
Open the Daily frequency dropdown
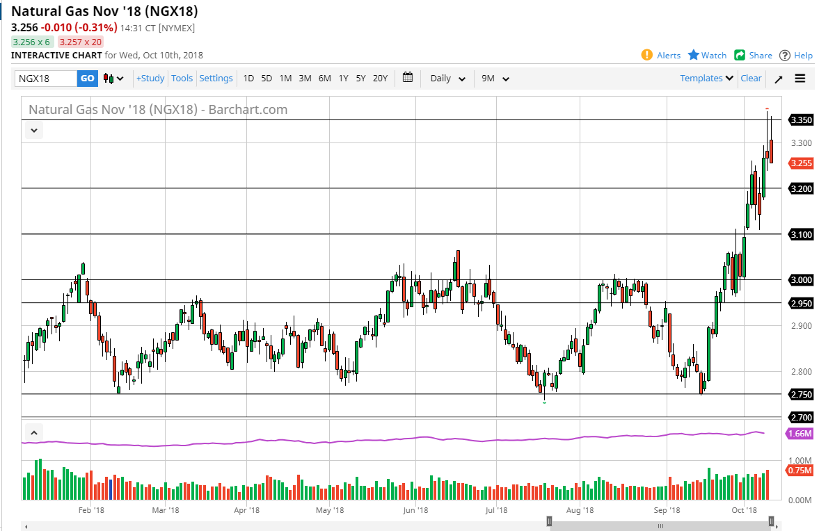tap(447, 79)
